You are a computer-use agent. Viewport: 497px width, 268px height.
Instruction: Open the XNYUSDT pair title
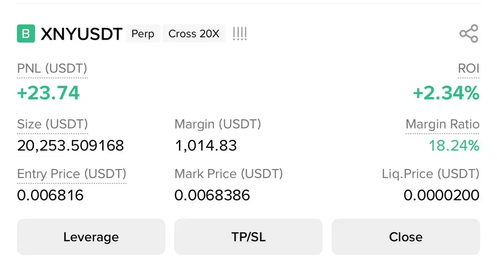[x=81, y=34]
